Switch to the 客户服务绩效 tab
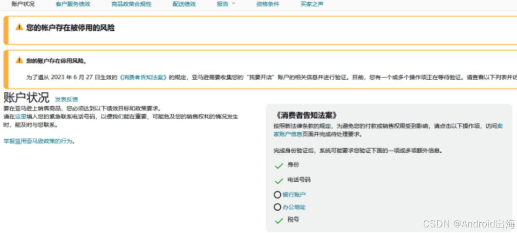The height and width of the screenshot is (233, 517). 73,4
